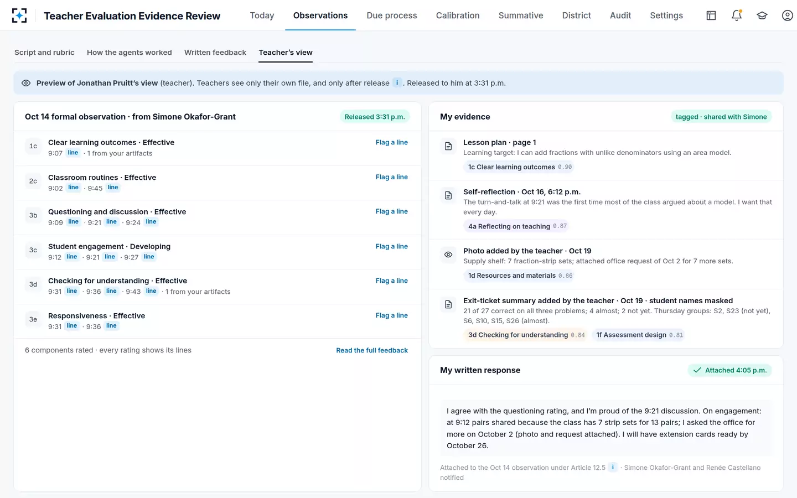This screenshot has height=498, width=797.
Task: Click the info icon after 'only after release'
Action: coord(397,82)
